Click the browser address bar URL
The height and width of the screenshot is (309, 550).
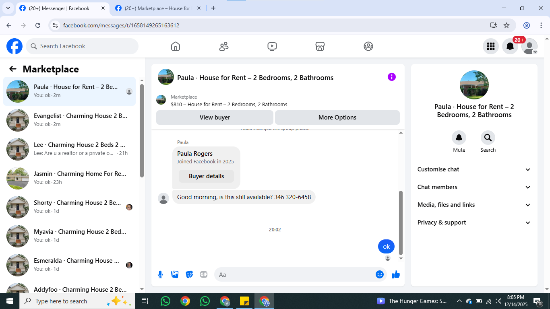[121, 25]
